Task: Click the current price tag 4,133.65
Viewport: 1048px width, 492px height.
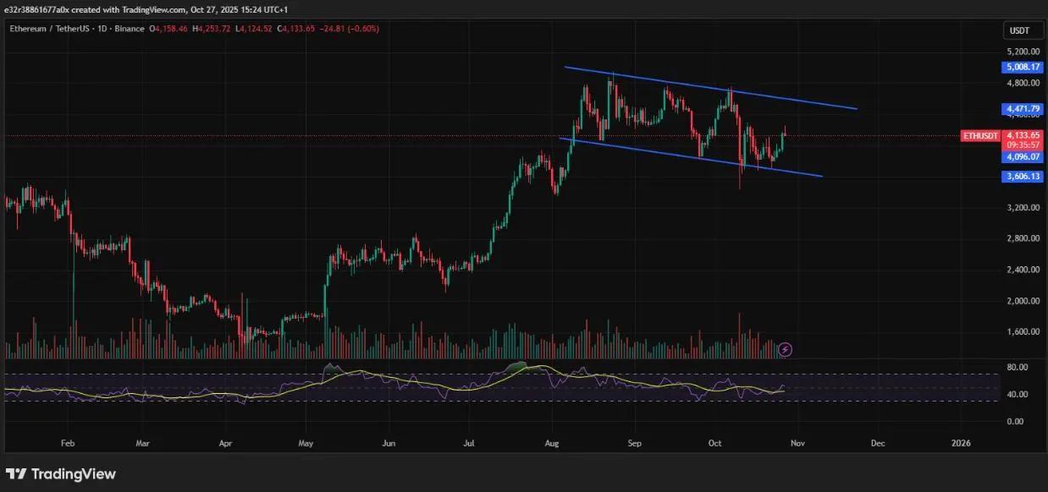Action: 1023,134
